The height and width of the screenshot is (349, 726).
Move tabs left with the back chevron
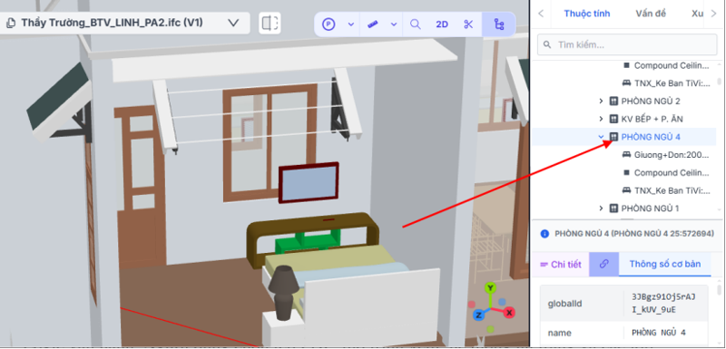pos(541,14)
